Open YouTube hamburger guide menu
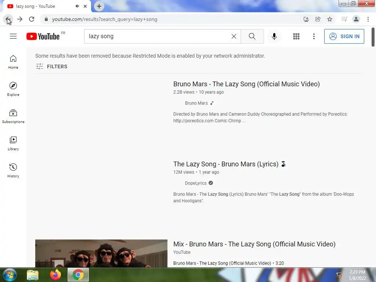This screenshot has height=282, width=376. coord(13,36)
